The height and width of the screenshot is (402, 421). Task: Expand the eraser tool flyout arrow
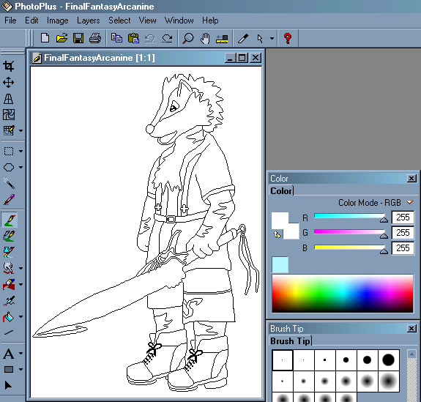(21, 284)
